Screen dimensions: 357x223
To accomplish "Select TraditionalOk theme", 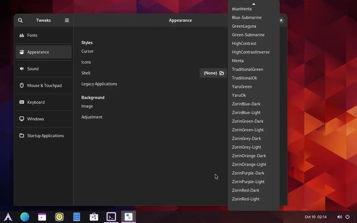I will (x=254, y=78).
